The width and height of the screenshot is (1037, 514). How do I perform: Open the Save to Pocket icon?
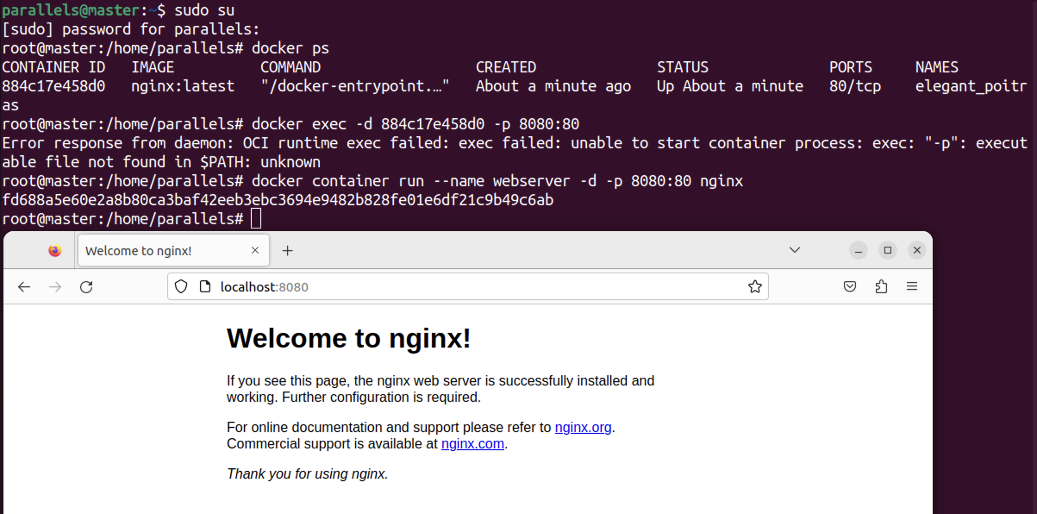[850, 287]
